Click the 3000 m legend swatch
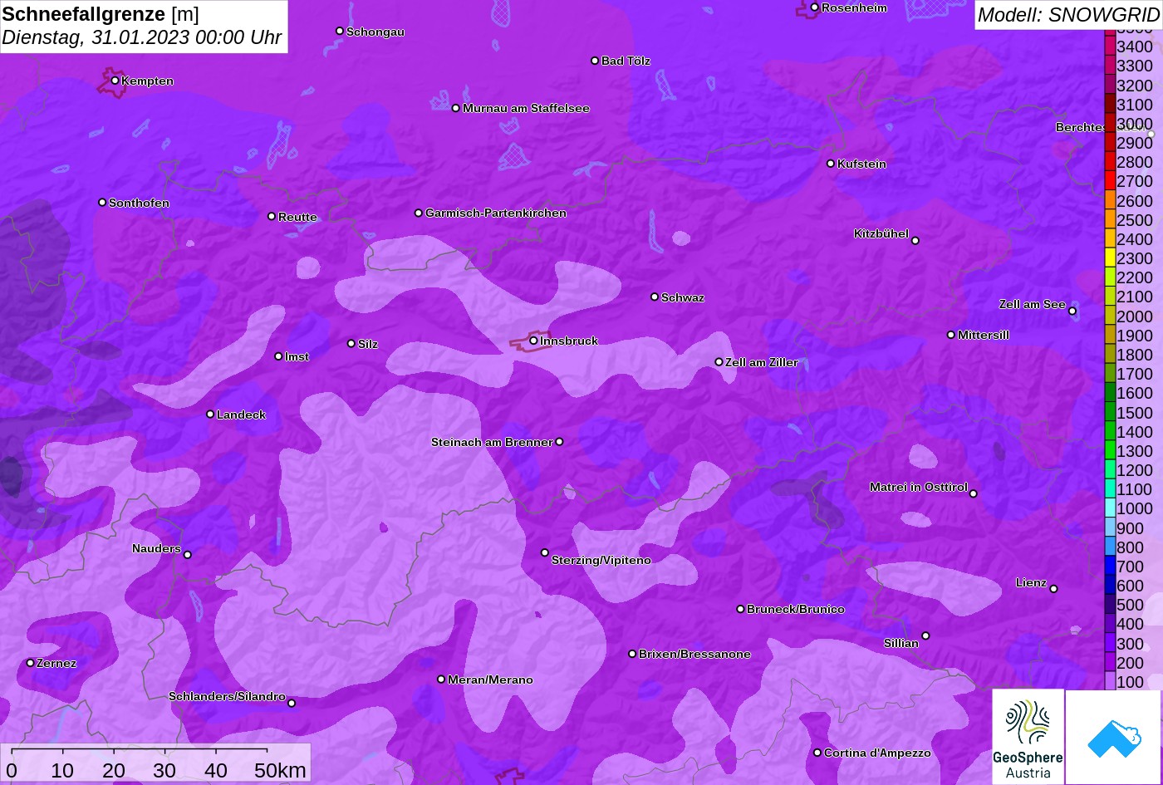 pyautogui.click(x=1110, y=123)
